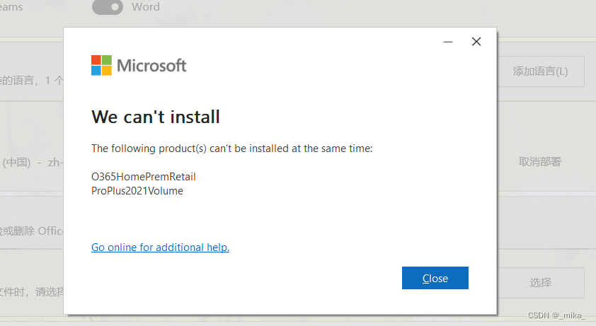Click 'The following product(s) can't be installed' message
The image size is (596, 326).
pyautogui.click(x=232, y=149)
